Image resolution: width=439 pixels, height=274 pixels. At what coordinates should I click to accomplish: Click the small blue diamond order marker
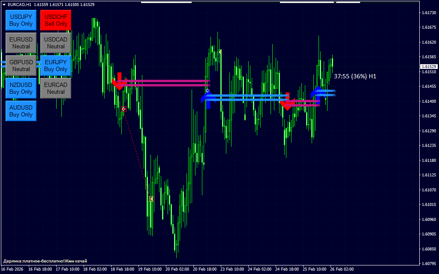click(207, 91)
